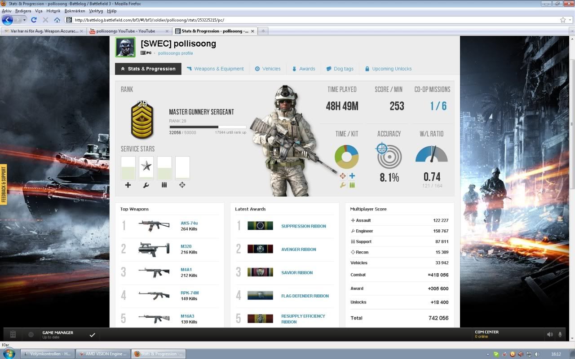Click the Accuracy target icon
This screenshot has width=575, height=359.
389,156
